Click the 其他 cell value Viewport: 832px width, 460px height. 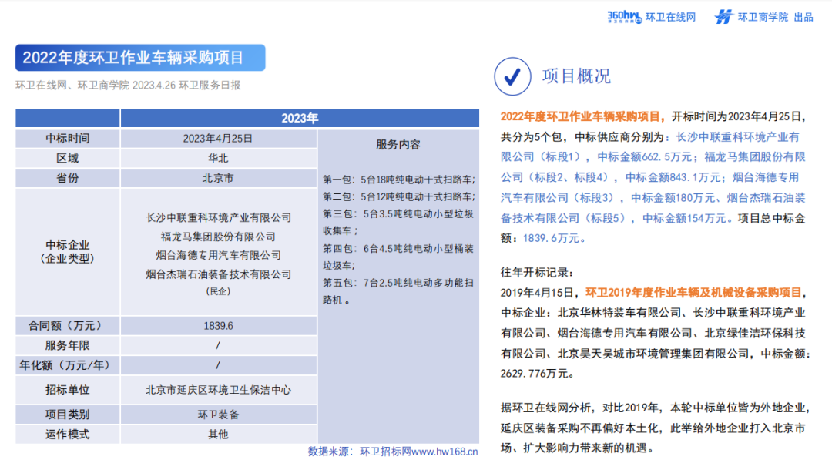pyautogui.click(x=218, y=435)
